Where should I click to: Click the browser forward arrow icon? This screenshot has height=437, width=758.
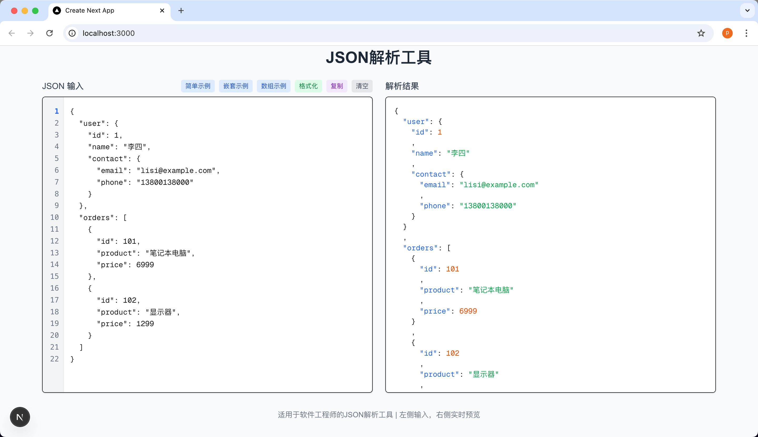tap(30, 33)
